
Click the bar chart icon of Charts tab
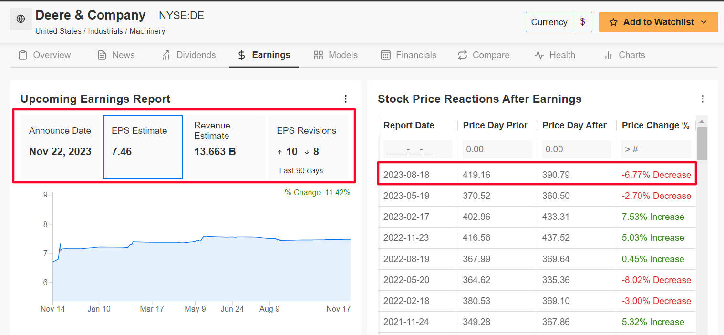[x=609, y=55]
